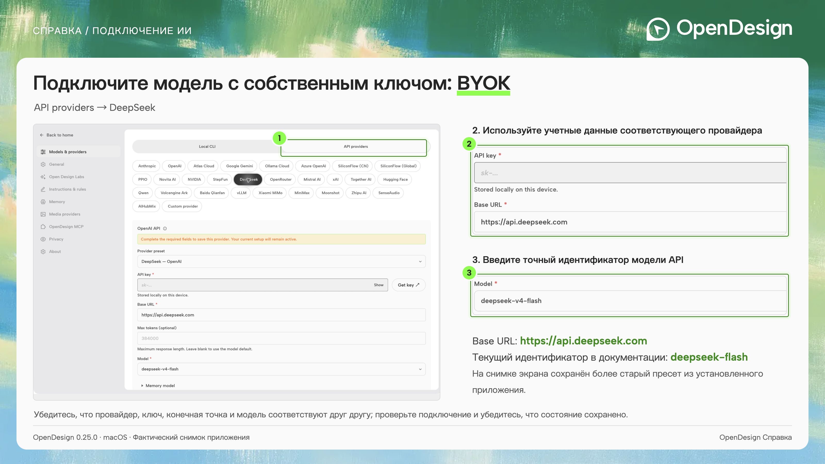Open Instructions & rules in the sidebar
The image size is (825, 464).
(78, 189)
